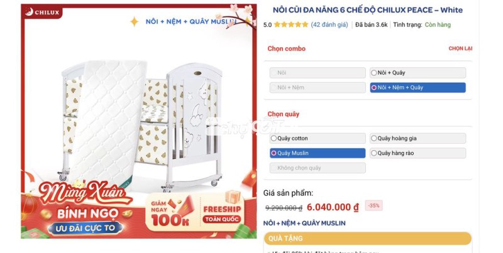Click the gold sparkle icon beside the combo text

coord(134,21)
